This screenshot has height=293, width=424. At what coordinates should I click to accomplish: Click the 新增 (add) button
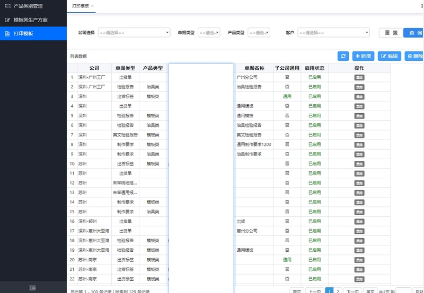coord(363,56)
